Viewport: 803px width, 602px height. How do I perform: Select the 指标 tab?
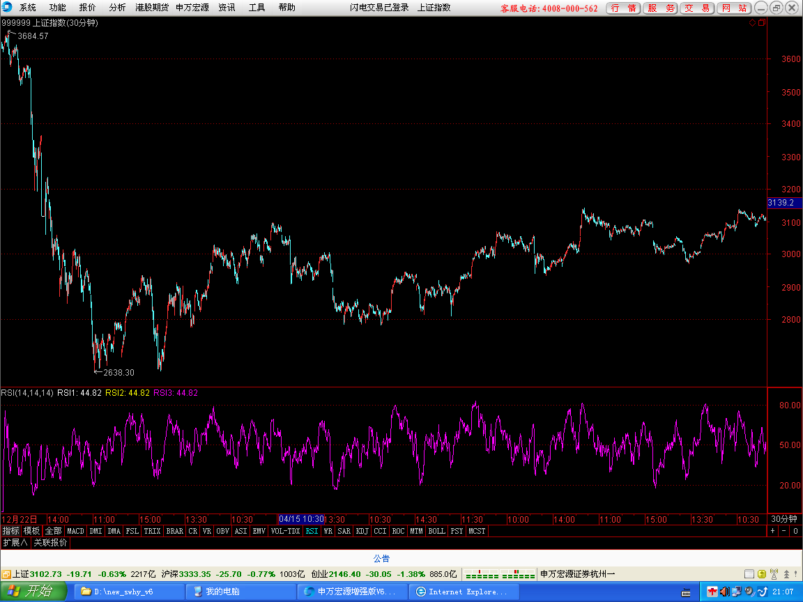[10, 531]
